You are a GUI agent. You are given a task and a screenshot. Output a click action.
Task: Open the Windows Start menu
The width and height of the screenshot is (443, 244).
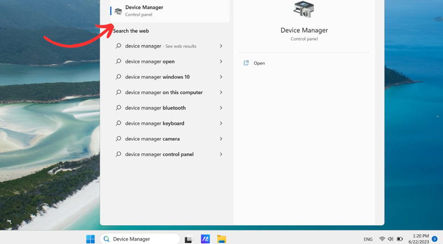coord(90,239)
